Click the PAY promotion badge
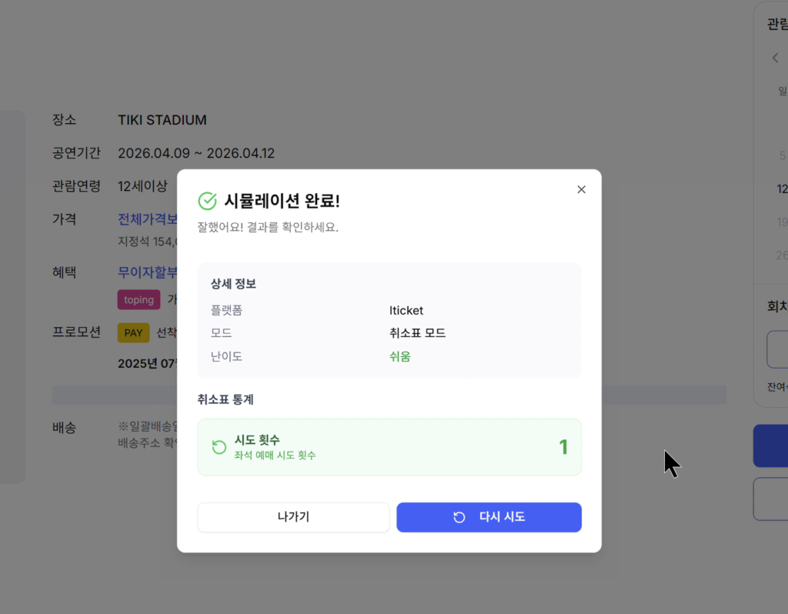 (x=133, y=333)
